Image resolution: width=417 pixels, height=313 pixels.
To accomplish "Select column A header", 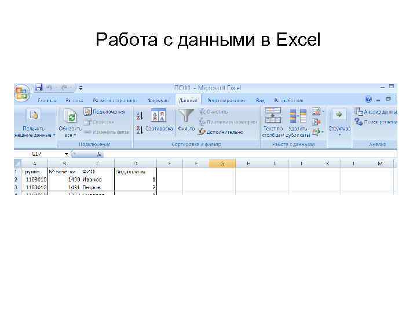I will point(35,163).
